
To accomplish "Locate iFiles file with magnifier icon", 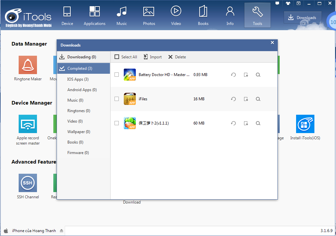I will pos(258,99).
